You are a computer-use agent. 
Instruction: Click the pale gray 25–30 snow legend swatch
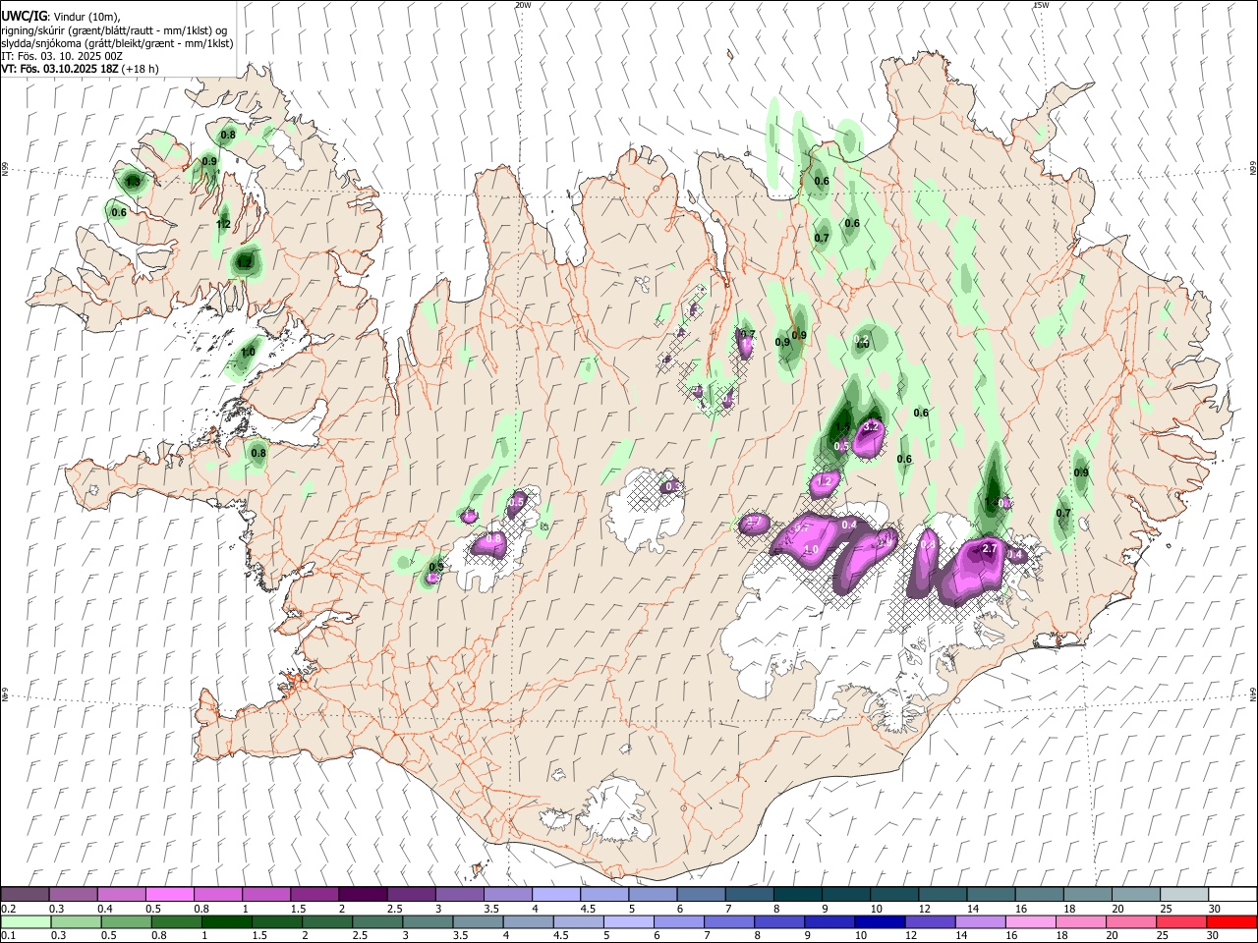coord(1183,894)
